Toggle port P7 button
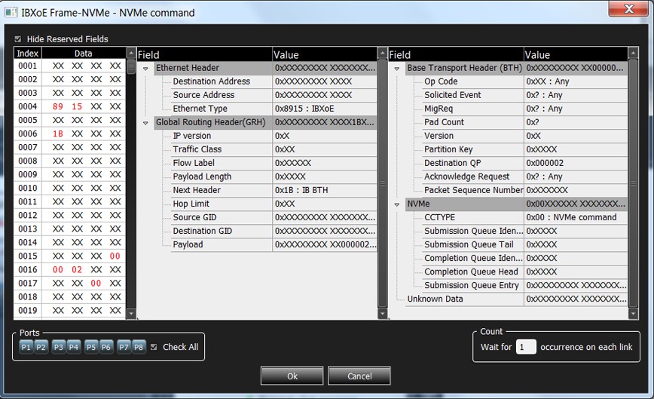The width and height of the screenshot is (654, 399). 124,347
